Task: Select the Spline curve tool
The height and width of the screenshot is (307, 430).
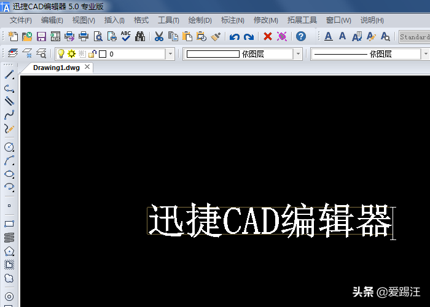Action: click(x=9, y=115)
